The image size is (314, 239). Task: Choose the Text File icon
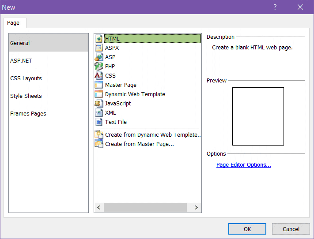[x=99, y=122]
